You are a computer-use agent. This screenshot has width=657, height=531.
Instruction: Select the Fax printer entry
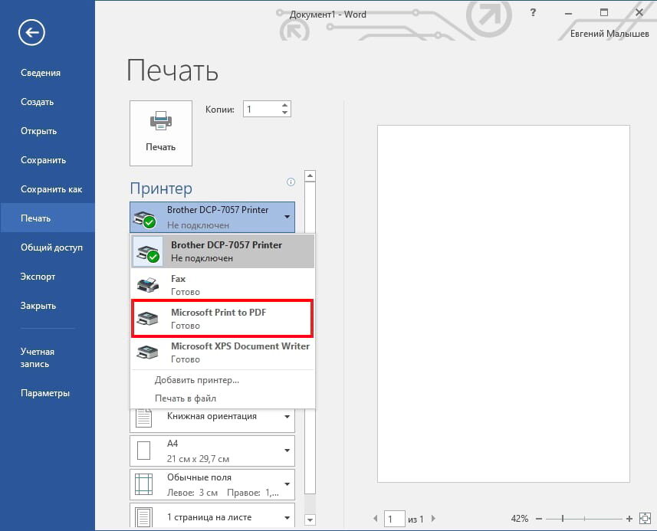222,285
